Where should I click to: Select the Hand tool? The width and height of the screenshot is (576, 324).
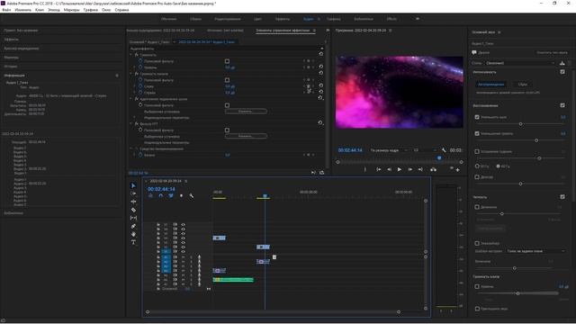coord(133,234)
